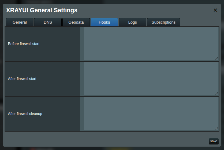This screenshot has height=150, width=224.
Task: Close the XRAYUI General Settings dialog
Action: (215, 10)
